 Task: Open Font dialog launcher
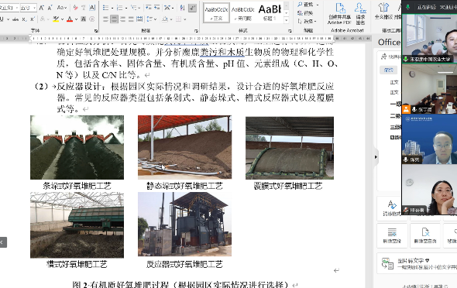[x=96, y=30]
